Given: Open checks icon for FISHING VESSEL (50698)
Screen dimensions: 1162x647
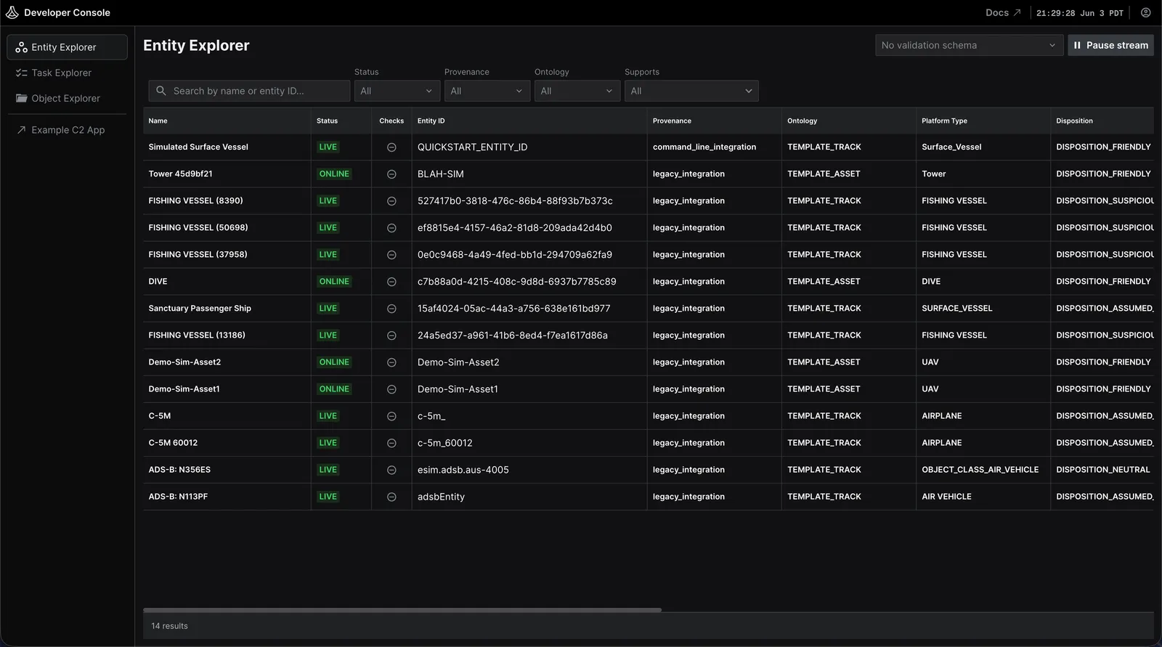Looking at the screenshot, I should tap(391, 228).
